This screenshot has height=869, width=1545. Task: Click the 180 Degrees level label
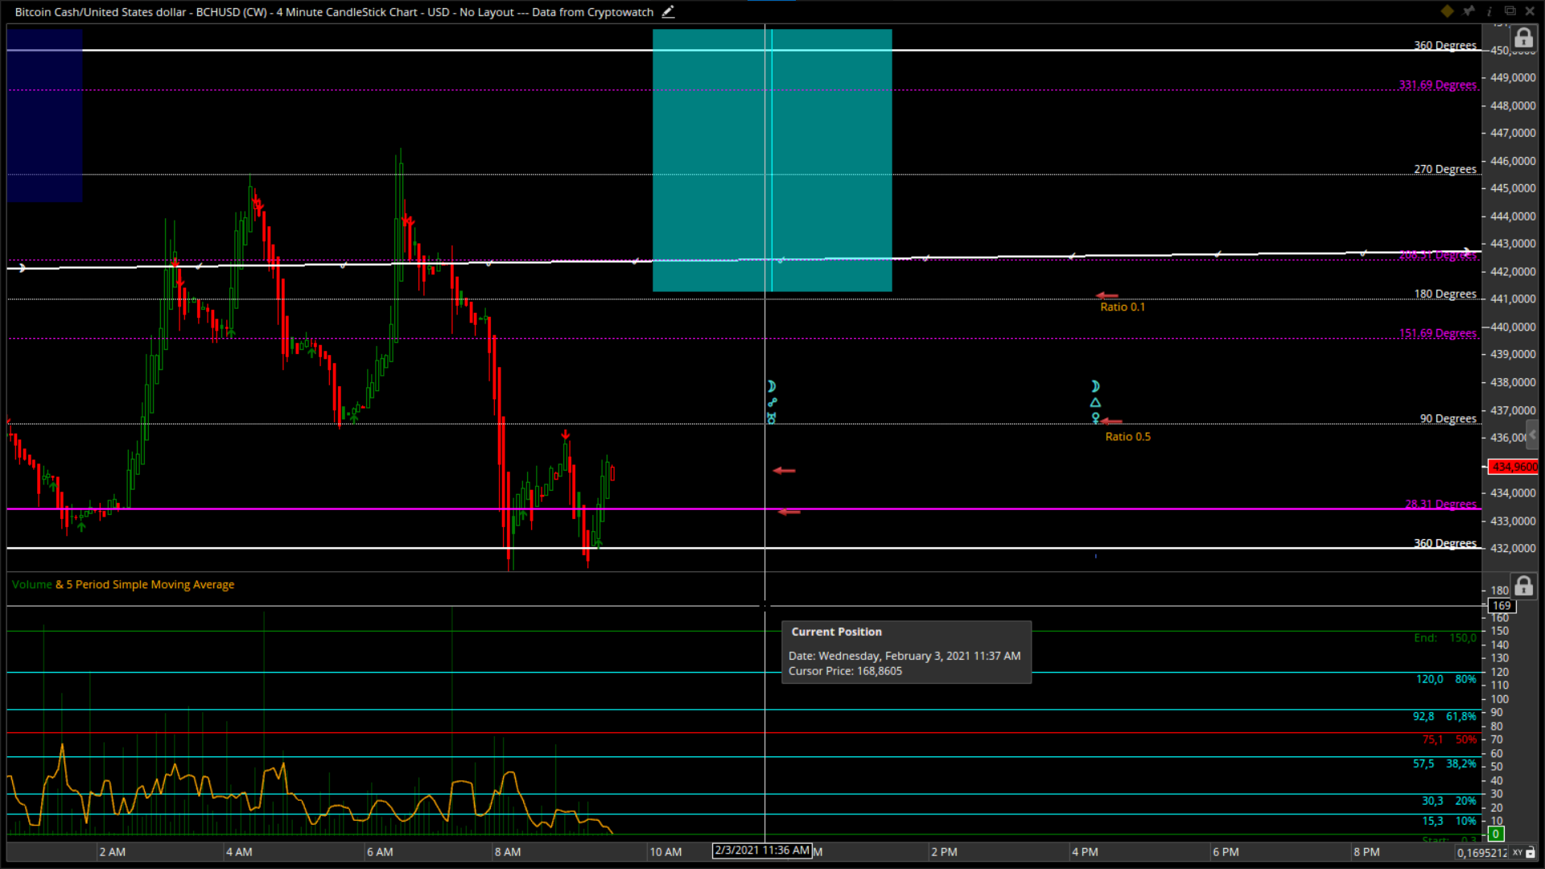point(1445,294)
